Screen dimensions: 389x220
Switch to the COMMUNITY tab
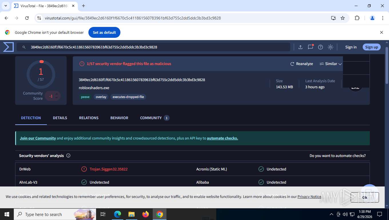154,118
